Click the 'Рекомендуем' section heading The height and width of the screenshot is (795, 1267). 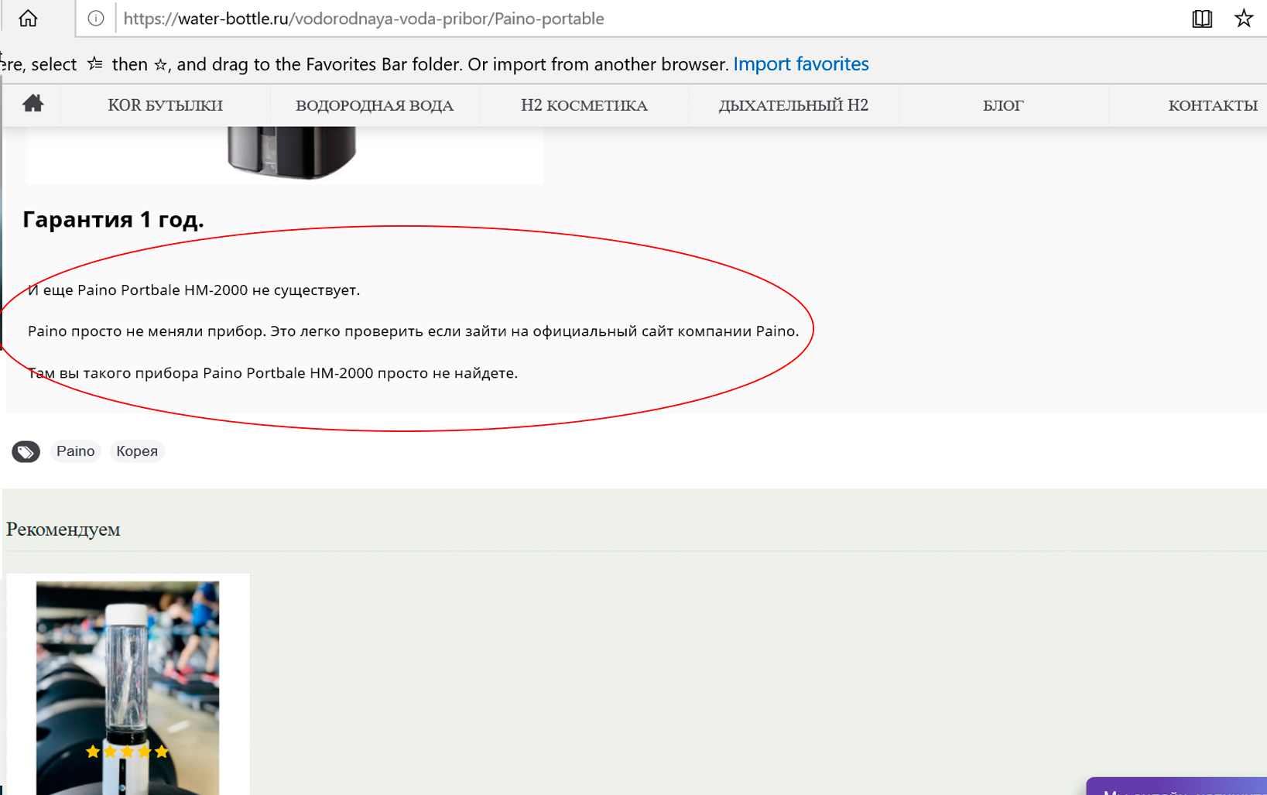click(63, 529)
